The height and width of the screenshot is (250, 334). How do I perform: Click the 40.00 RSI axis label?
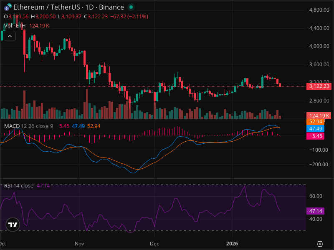click(316, 219)
